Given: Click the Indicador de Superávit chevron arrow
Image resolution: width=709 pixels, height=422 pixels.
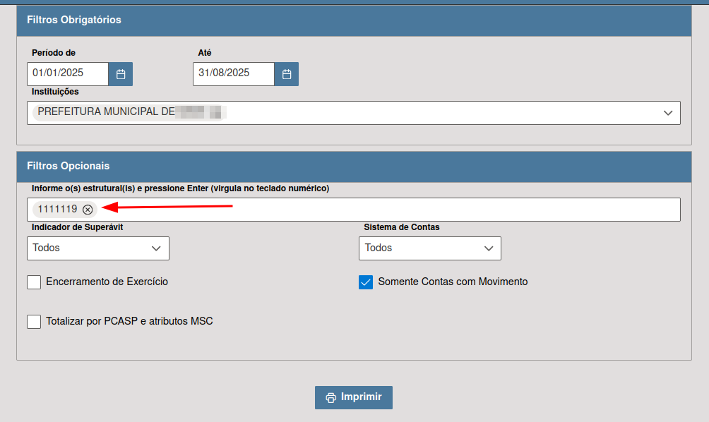Looking at the screenshot, I should (157, 248).
